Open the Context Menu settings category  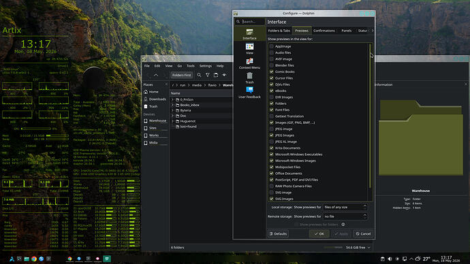(249, 63)
